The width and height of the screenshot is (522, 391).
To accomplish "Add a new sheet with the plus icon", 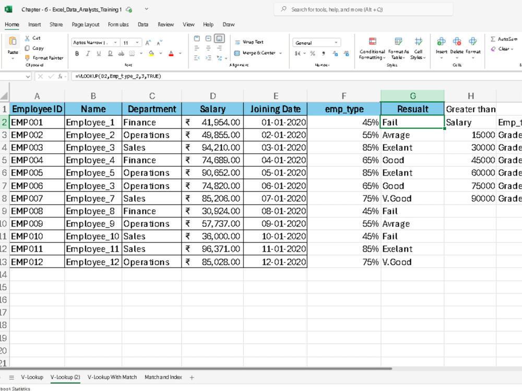I will click(x=192, y=377).
